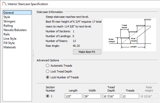The width and height of the screenshot is (160, 103).
Task: Click the Make Best Fit button
Action: pos(87,52)
